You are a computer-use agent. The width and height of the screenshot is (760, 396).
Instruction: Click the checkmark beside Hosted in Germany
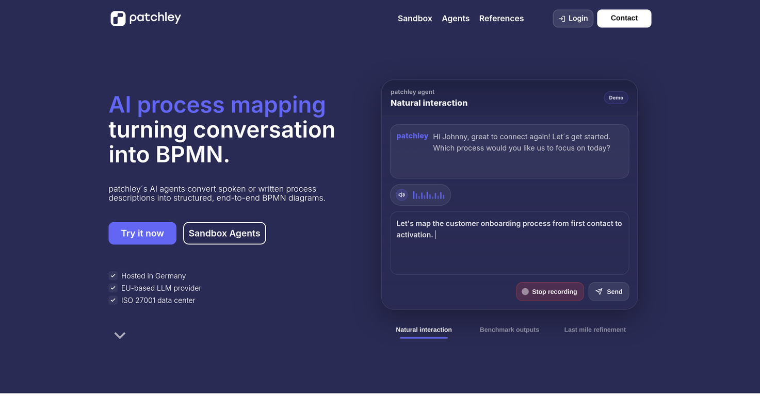pyautogui.click(x=112, y=275)
